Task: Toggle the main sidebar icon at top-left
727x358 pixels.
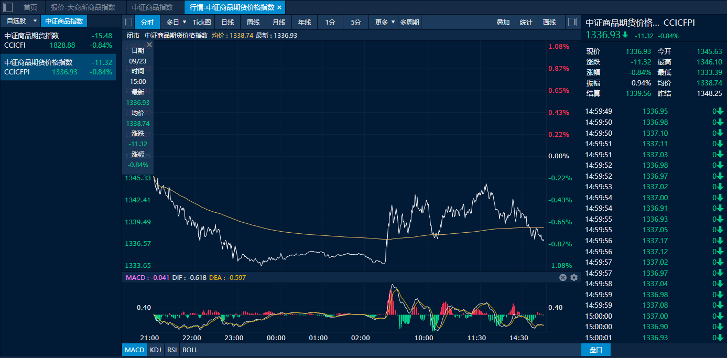Action: point(8,7)
